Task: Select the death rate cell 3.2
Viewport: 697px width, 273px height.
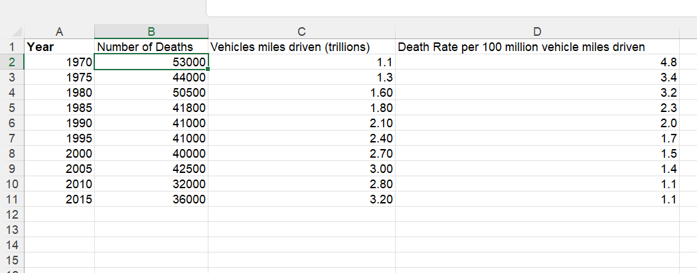Action: [x=537, y=92]
